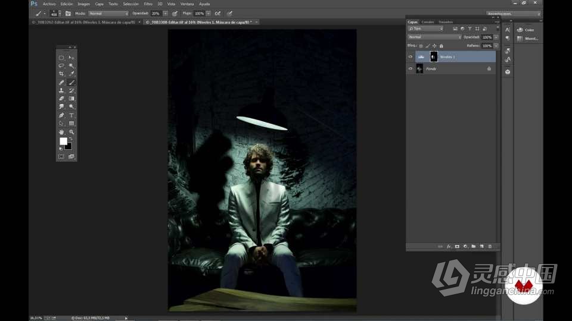Reset default foreground and background colors
This screenshot has width=572, height=321.
point(61,149)
